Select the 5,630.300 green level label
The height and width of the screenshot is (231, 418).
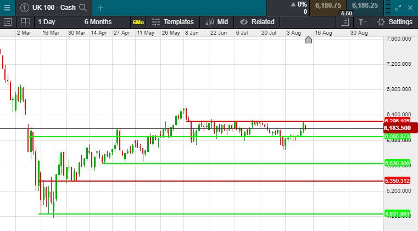pyautogui.click(x=397, y=164)
